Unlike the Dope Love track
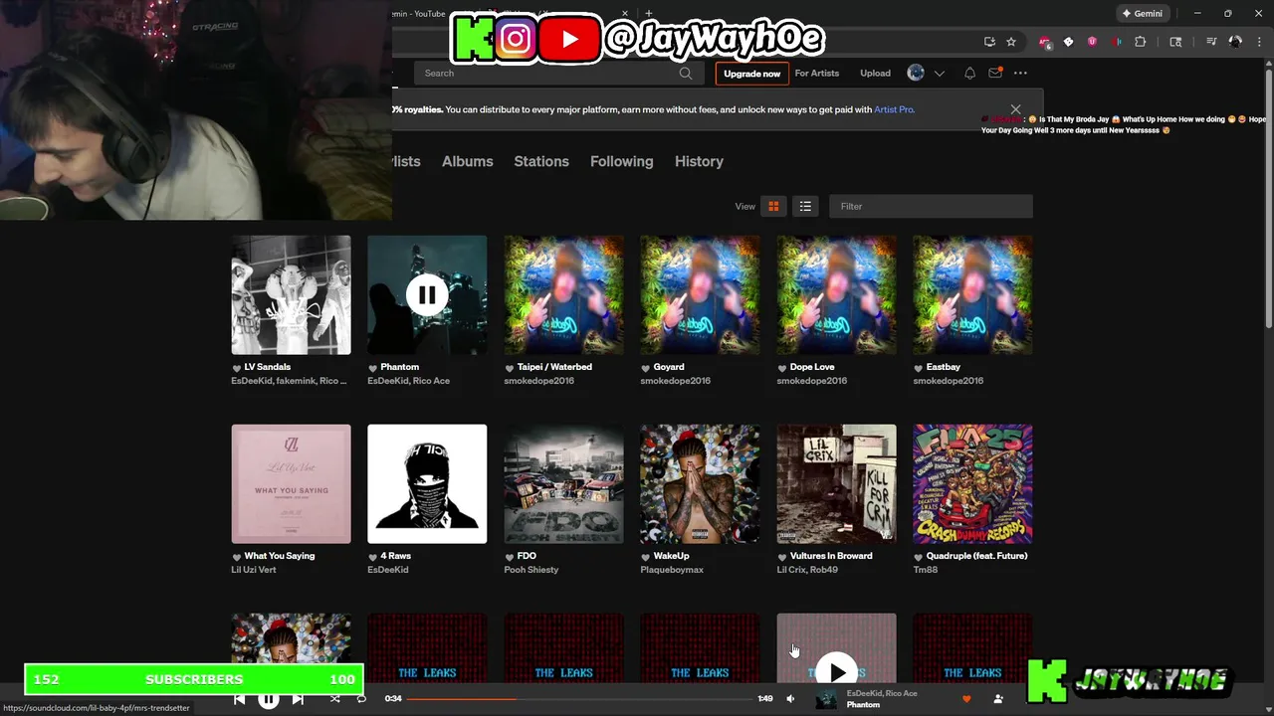This screenshot has height=716, width=1274. (x=782, y=368)
